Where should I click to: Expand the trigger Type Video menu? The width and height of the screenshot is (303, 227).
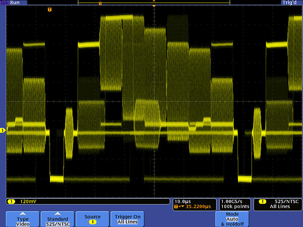[x=22, y=218]
